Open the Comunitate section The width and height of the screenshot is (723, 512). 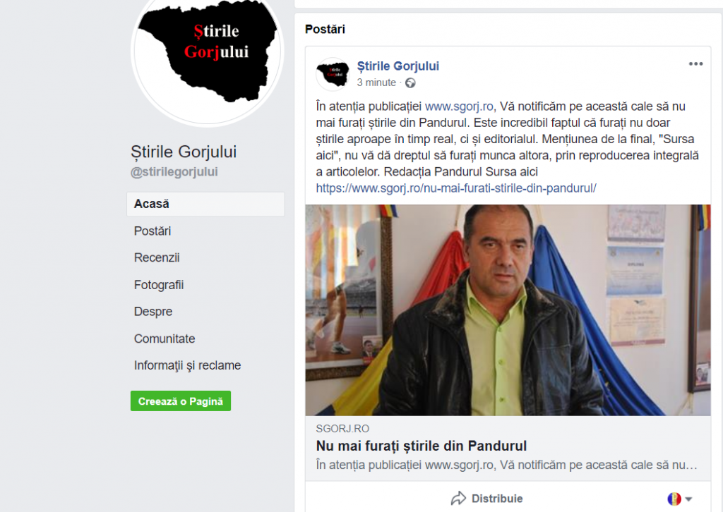(x=165, y=339)
